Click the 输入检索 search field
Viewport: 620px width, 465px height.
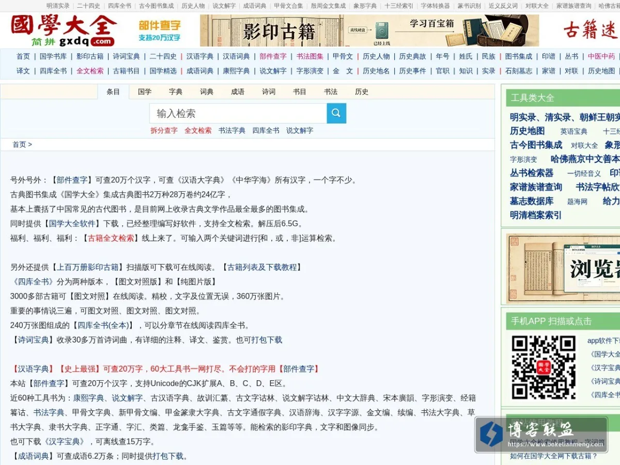tap(238, 113)
